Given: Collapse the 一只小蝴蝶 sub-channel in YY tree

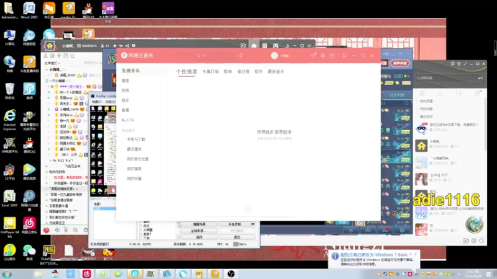Looking at the screenshot, I should point(47,81).
